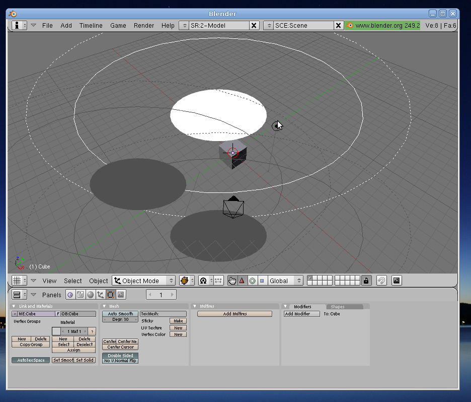Image resolution: width=471 pixels, height=402 pixels.
Task: Click the Logic panel context icon
Action: [x=70, y=295]
